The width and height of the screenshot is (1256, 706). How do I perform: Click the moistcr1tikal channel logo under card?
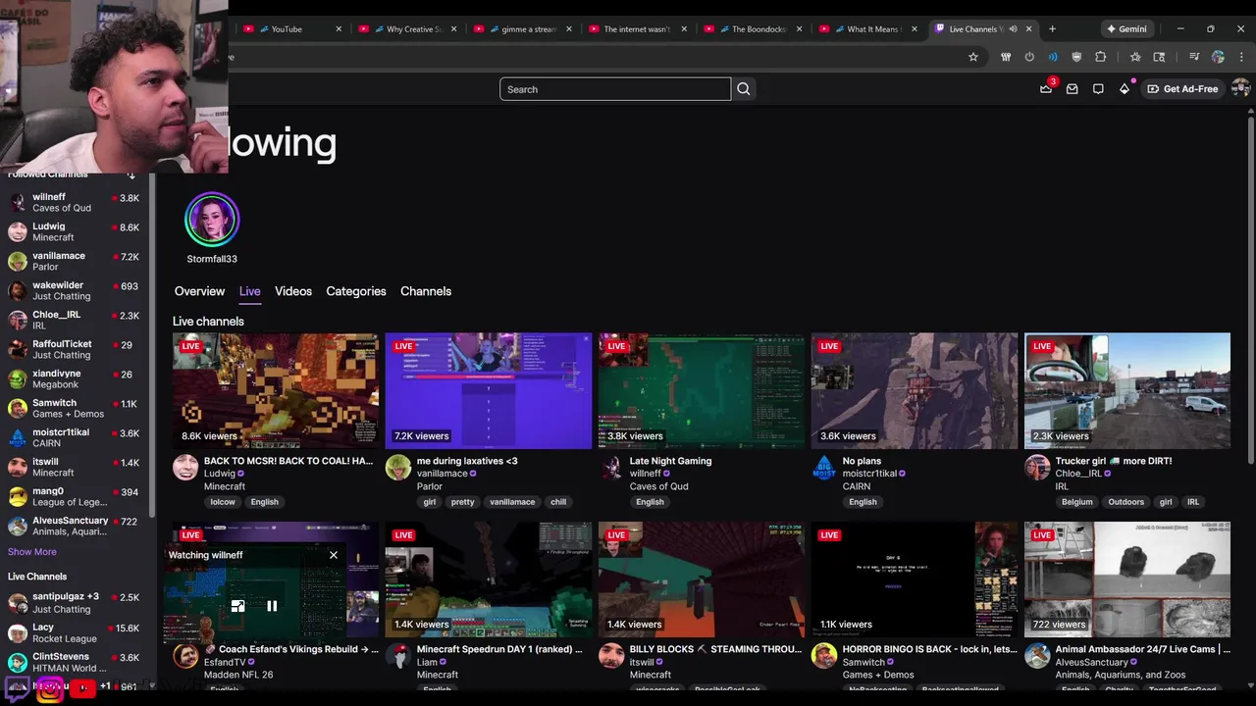click(x=824, y=467)
